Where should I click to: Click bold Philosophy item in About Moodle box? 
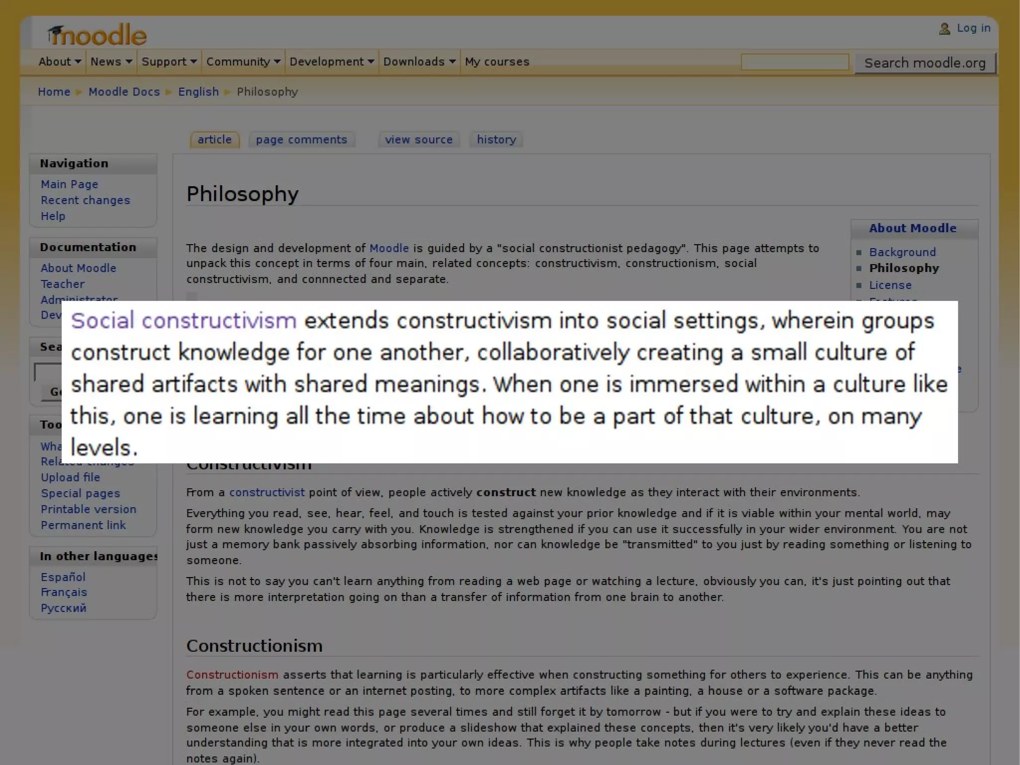tap(903, 268)
